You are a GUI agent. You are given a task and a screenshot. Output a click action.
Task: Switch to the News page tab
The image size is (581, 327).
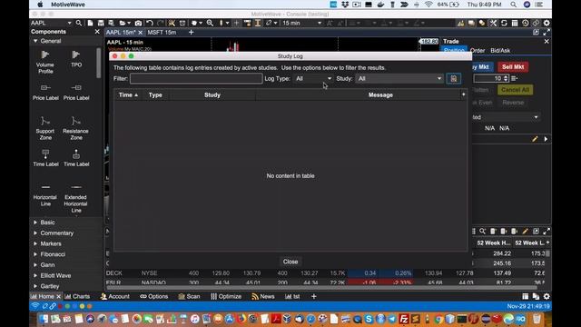263,296
